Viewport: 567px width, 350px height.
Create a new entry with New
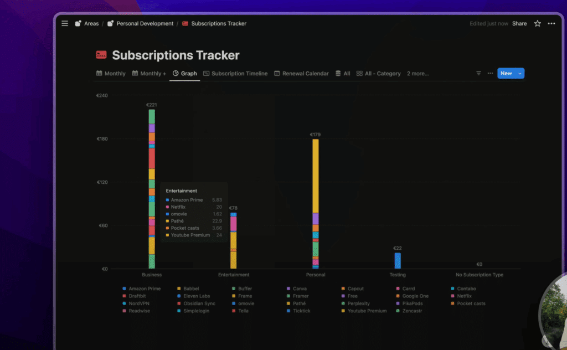(506, 73)
